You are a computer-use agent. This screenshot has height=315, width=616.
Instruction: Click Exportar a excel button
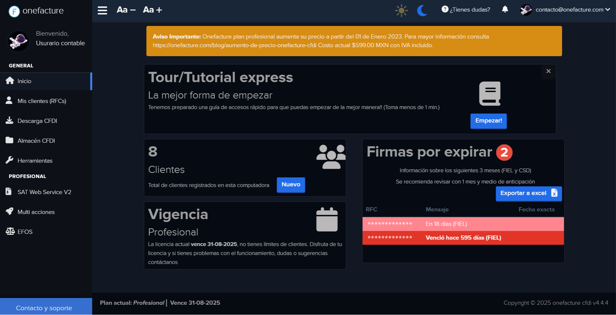click(529, 193)
